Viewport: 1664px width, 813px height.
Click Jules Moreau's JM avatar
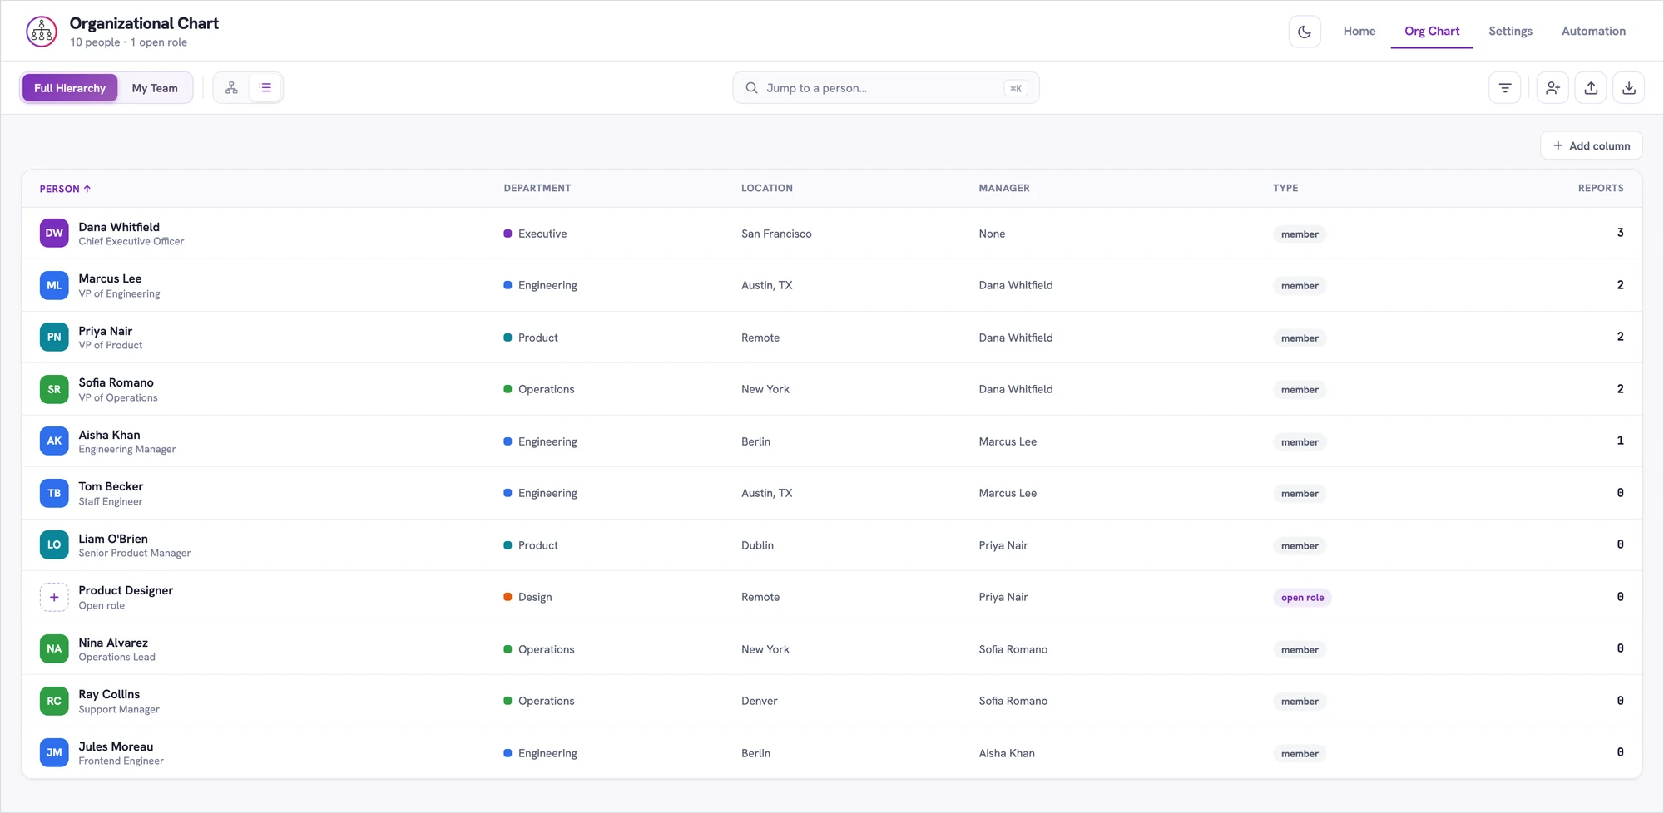[54, 753]
